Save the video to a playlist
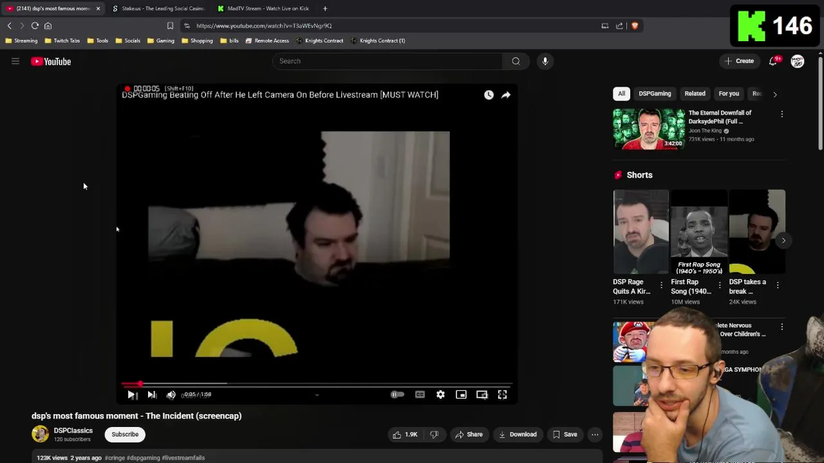This screenshot has height=463, width=824. [565, 434]
